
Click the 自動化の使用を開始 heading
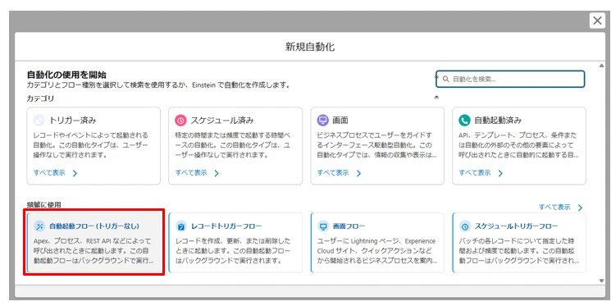click(x=66, y=75)
